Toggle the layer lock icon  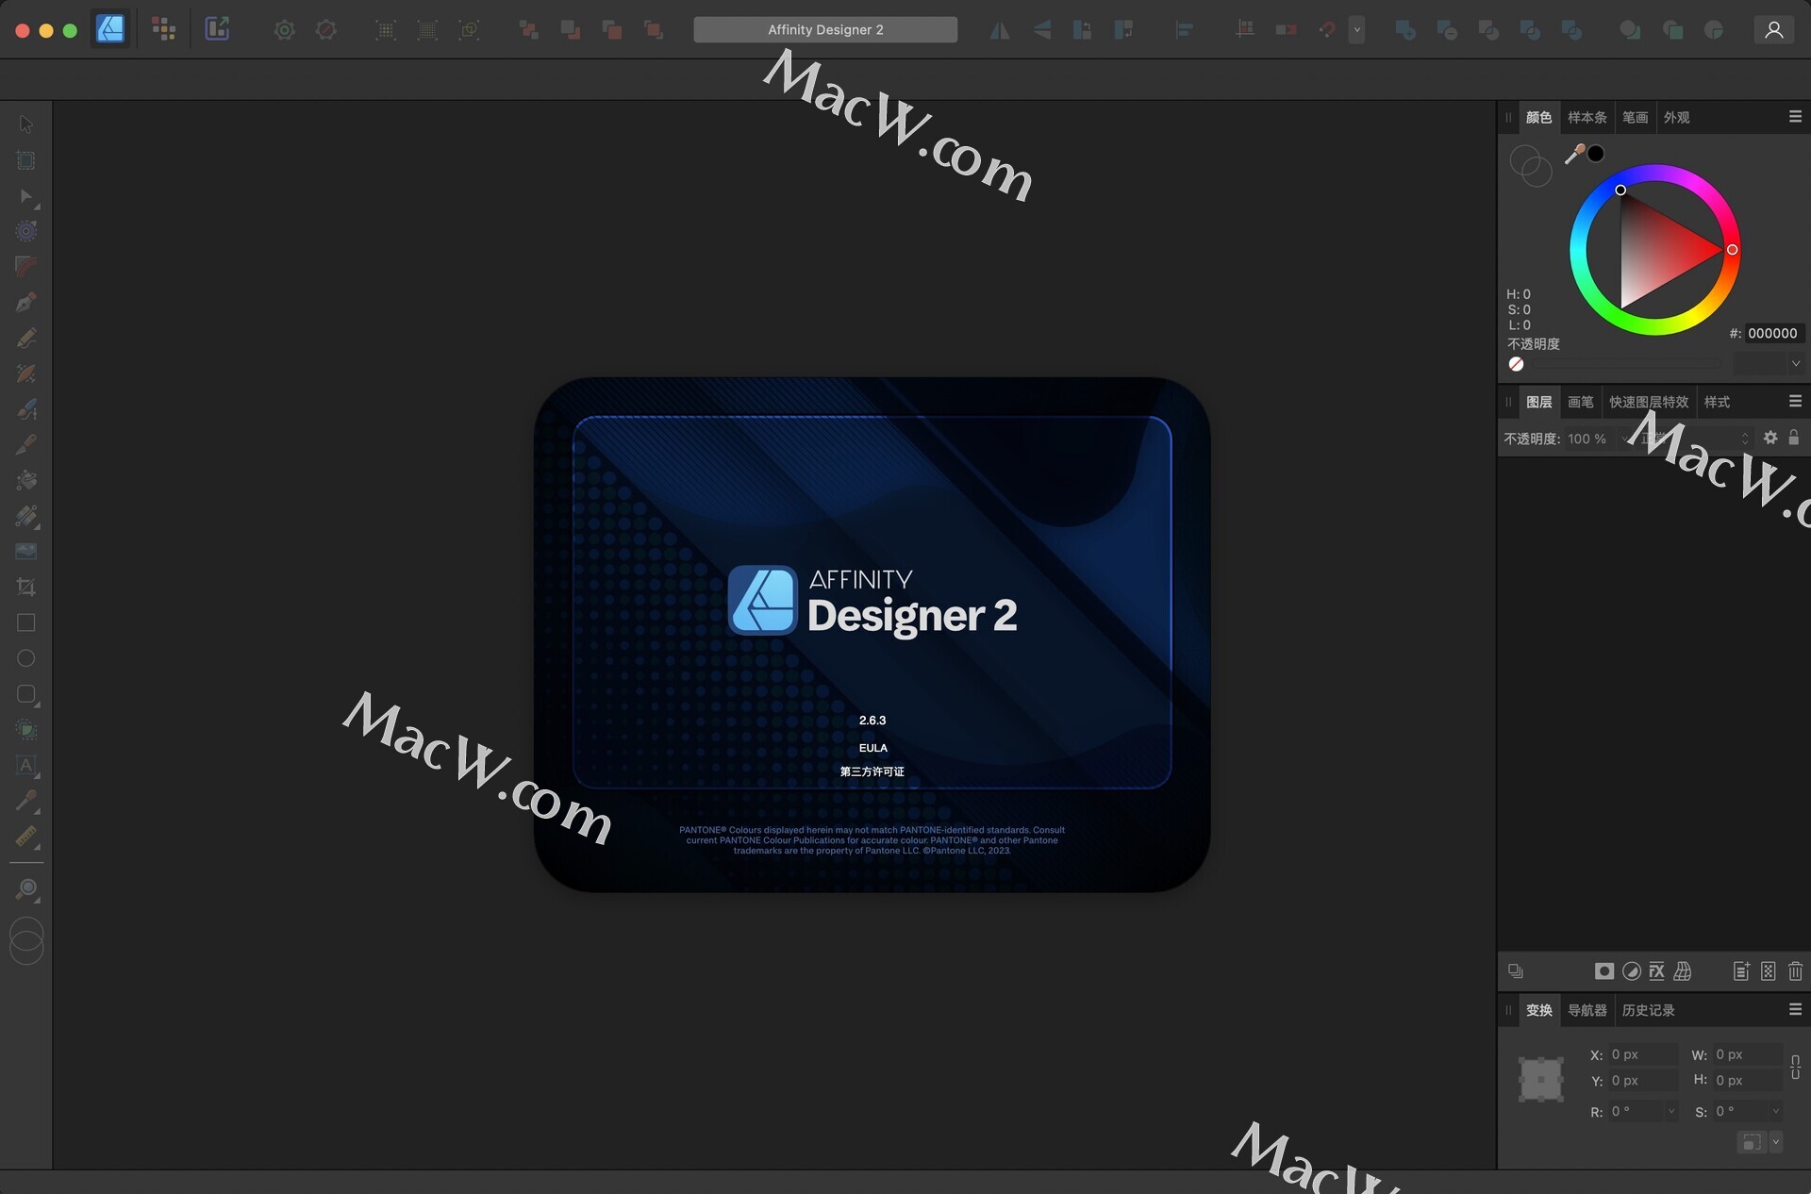[x=1794, y=438]
